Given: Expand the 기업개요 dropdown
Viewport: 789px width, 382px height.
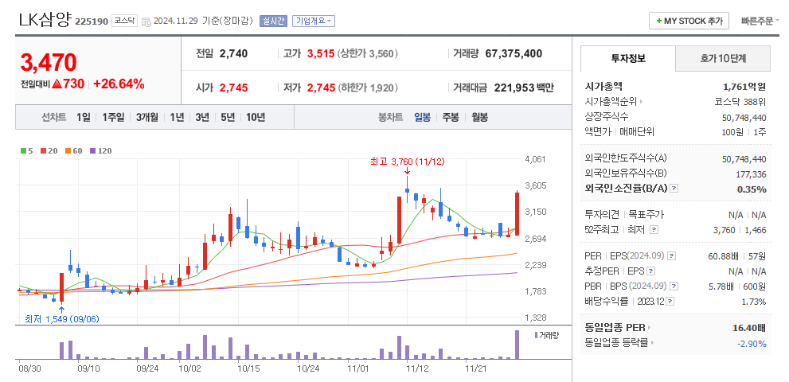Looking at the screenshot, I should (x=314, y=21).
